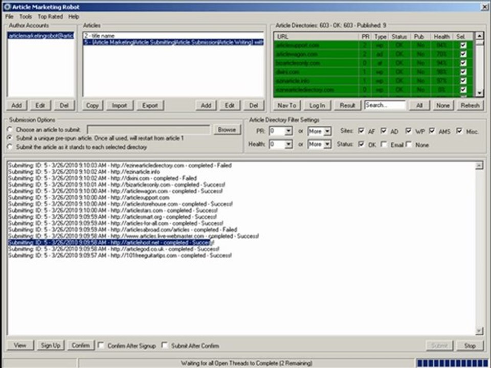
Task: Select 'Submit a unique pre-spun article' radio
Action: (10, 137)
